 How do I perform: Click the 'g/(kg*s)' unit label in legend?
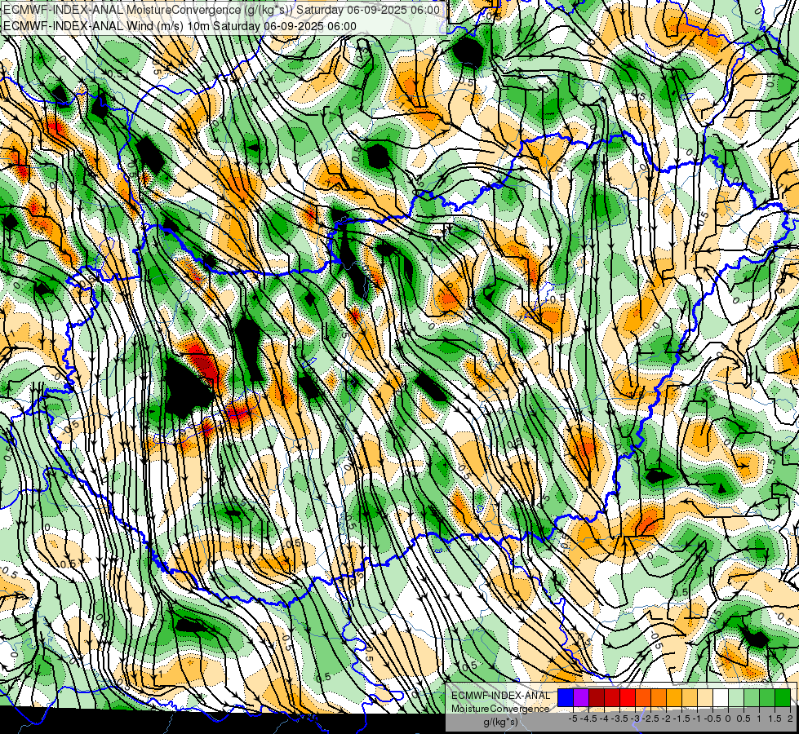pos(500,723)
